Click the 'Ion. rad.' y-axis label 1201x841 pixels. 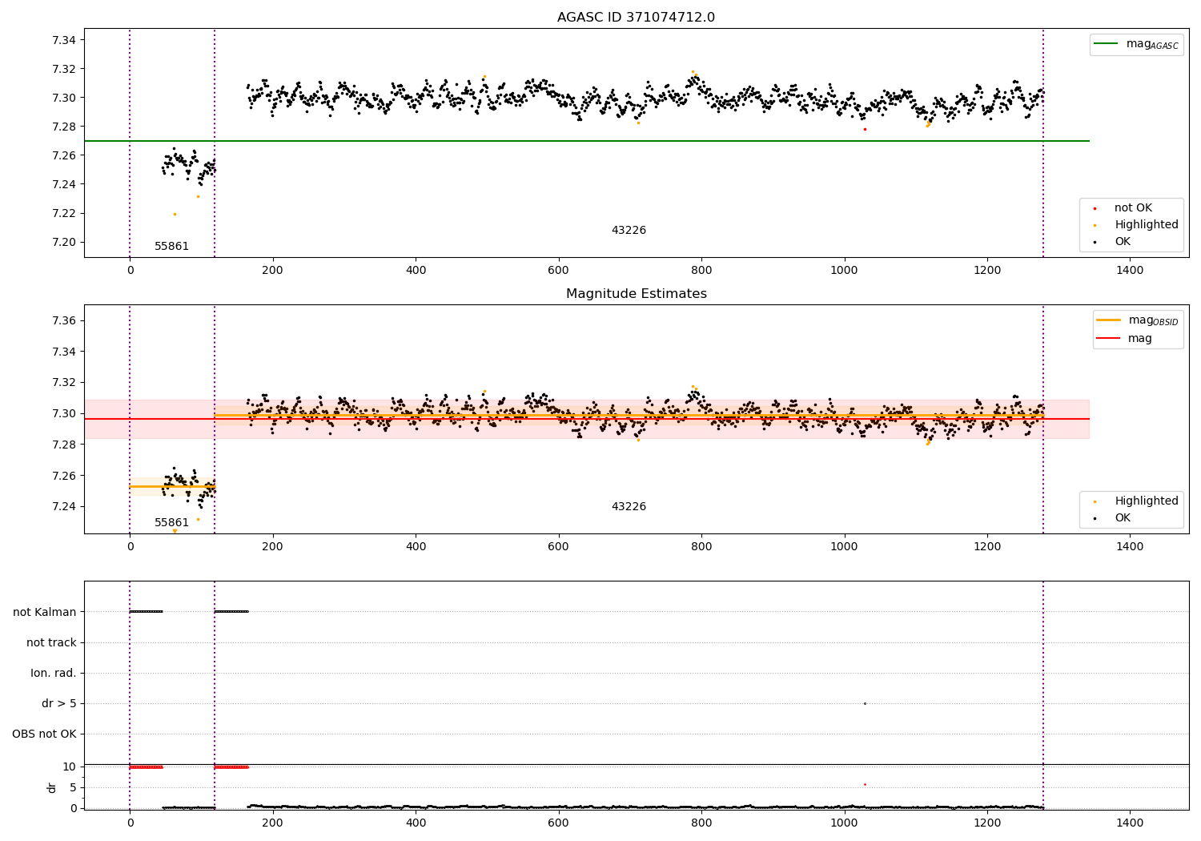pos(54,673)
